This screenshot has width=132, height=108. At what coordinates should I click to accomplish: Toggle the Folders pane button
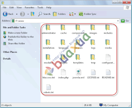[59, 14]
